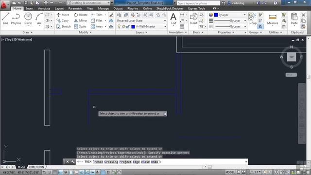This screenshot has height=175, width=311.
Task: Click the Paste clipboard button
Action: [x=294, y=19]
